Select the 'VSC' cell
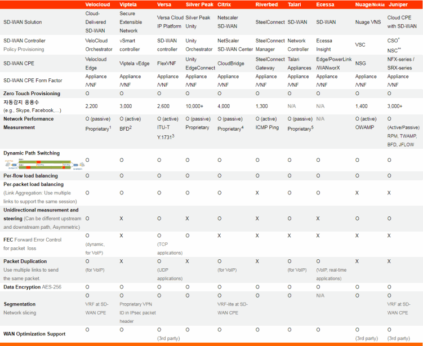Image resolution: width=423 pixels, height=346 pixels. coord(360,45)
